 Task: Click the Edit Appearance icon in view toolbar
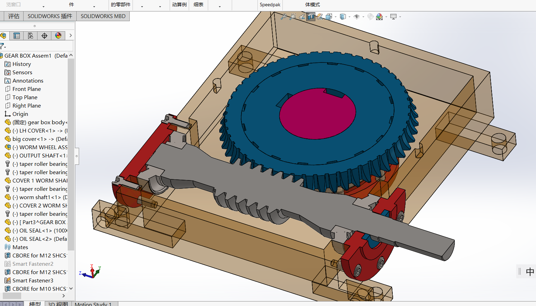(x=371, y=17)
